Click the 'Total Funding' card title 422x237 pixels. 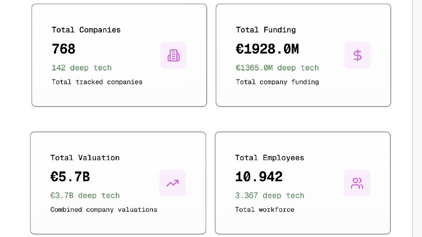[266, 30]
